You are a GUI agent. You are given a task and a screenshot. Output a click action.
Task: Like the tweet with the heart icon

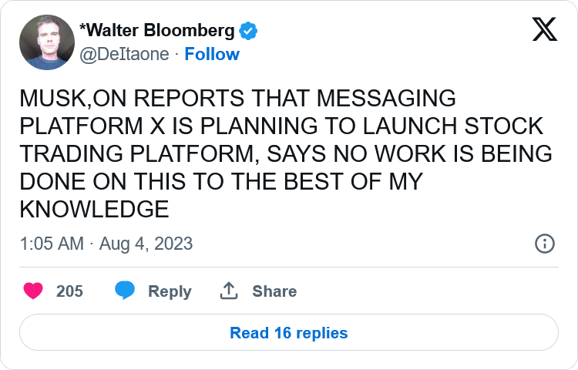[x=33, y=291]
